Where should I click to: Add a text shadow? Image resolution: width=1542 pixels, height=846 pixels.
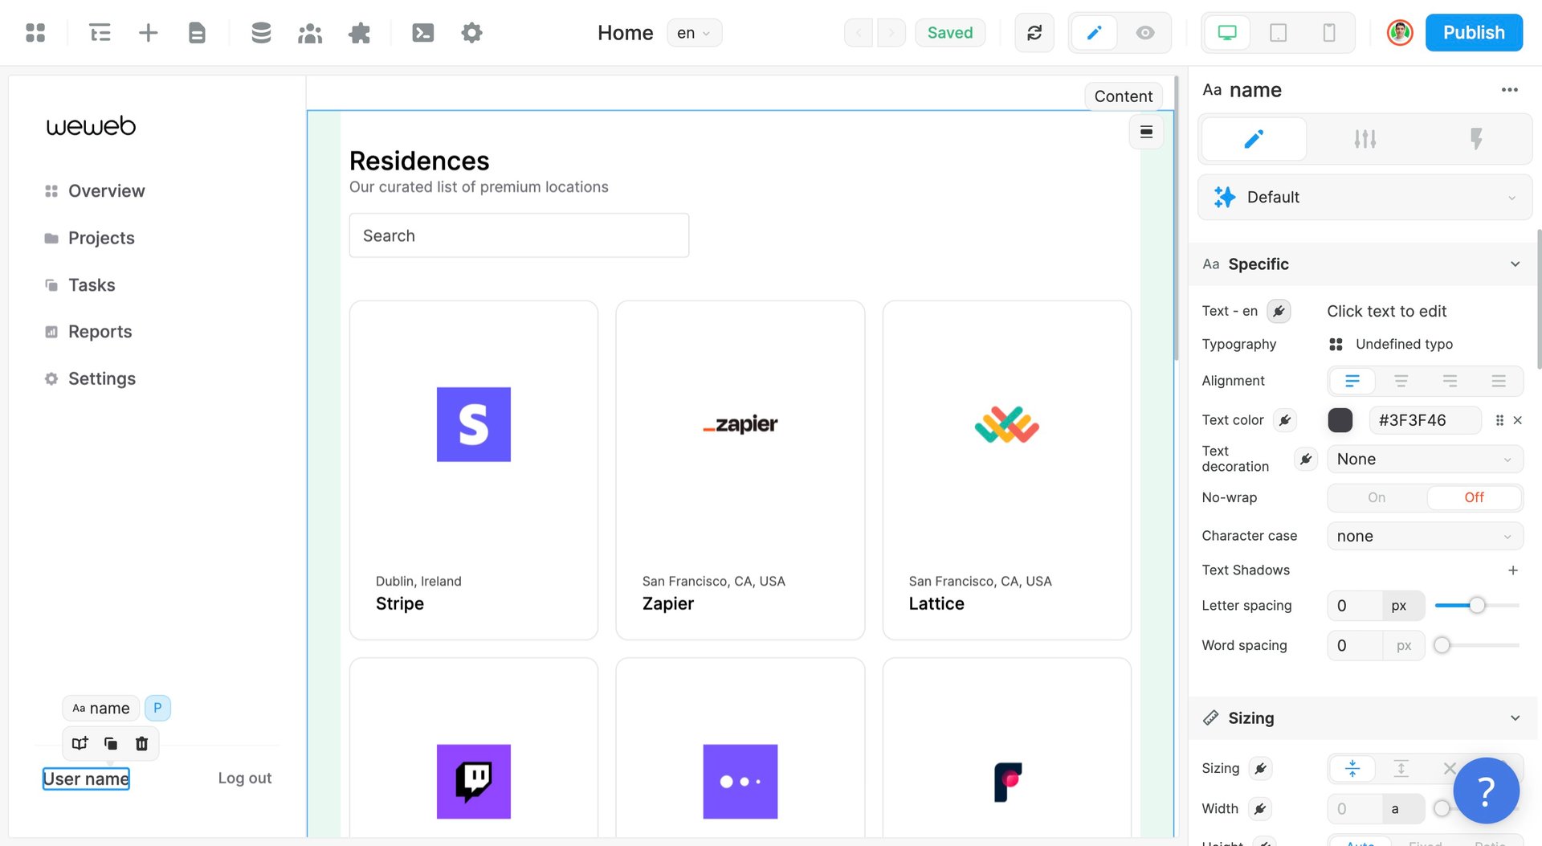pyautogui.click(x=1513, y=570)
